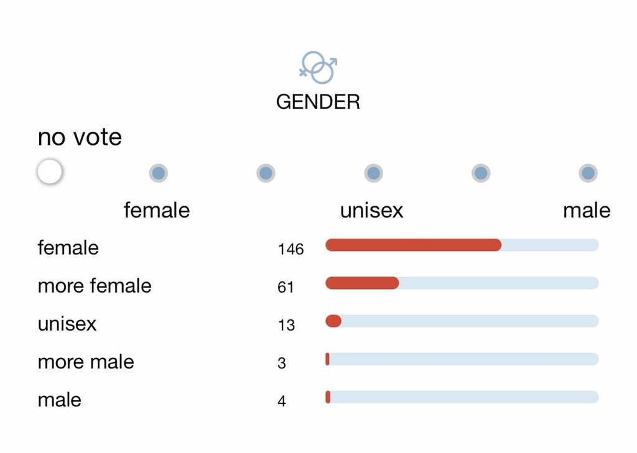Select the slider dot between unisex and male
637x453 pixels.
coord(480,173)
